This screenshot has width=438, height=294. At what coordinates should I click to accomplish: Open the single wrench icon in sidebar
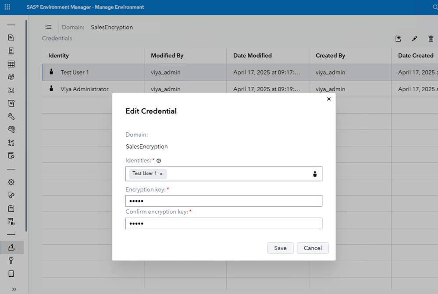(x=11, y=117)
